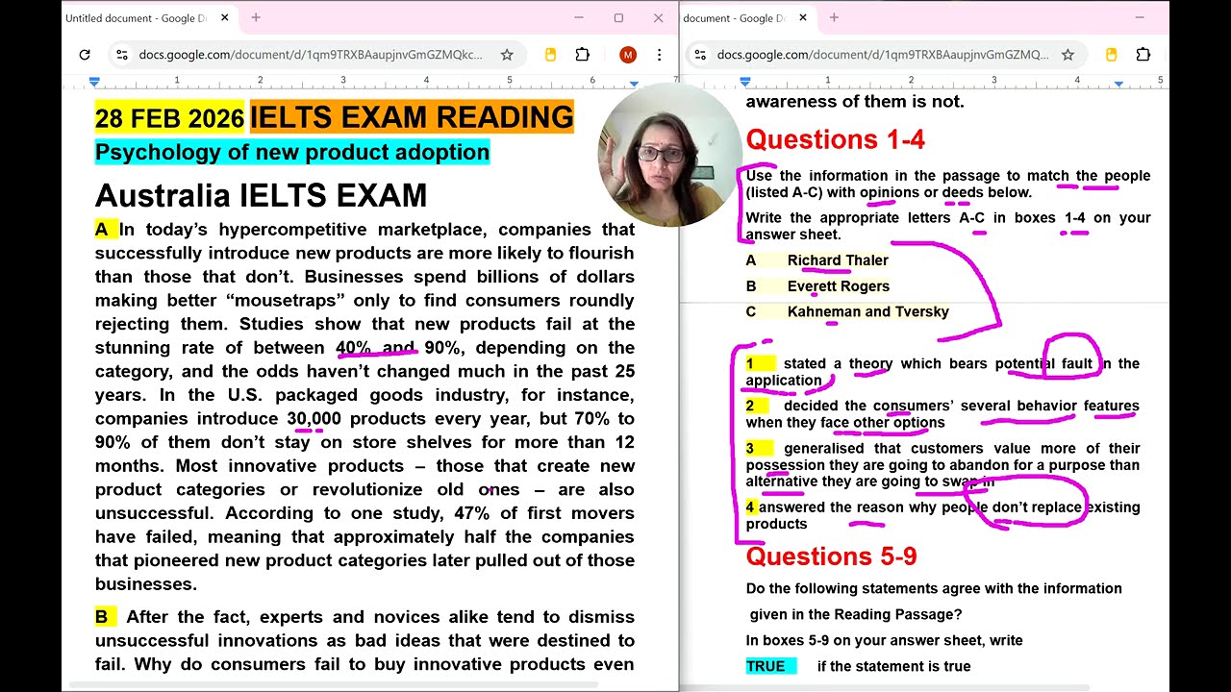Image resolution: width=1231 pixels, height=692 pixels.
Task: Bookmark the page with the star in right window
Action: [x=1068, y=55]
